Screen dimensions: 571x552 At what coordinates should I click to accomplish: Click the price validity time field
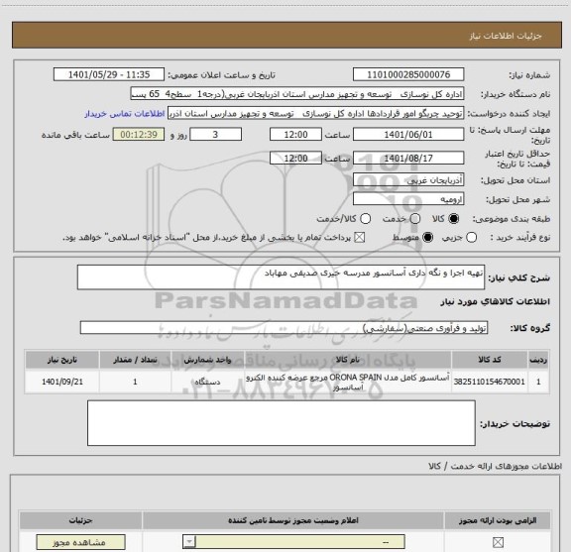295,159
